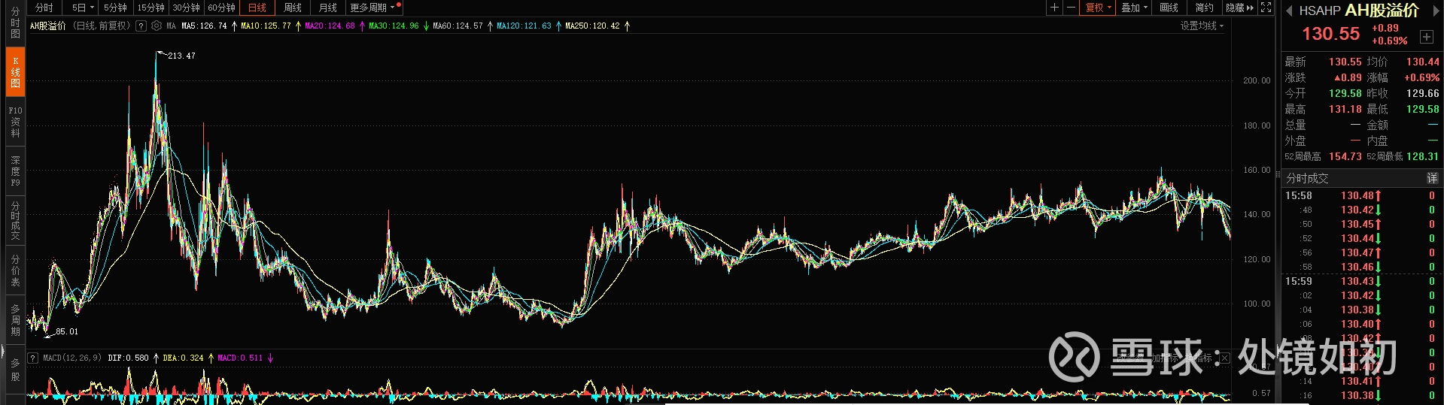Open help question mark beside AH股溢价

(x=141, y=26)
